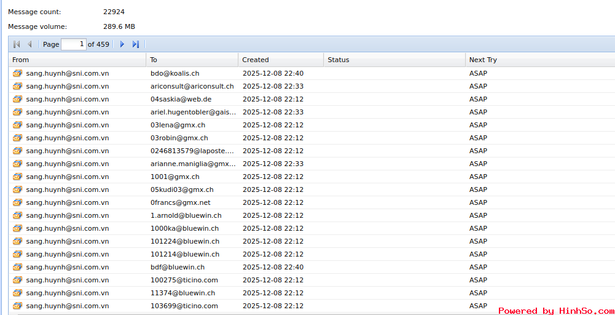Sort messages by the To column

click(192, 60)
